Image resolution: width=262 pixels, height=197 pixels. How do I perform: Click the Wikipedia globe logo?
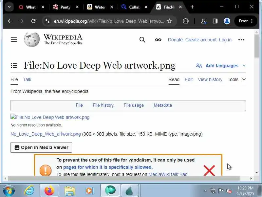pyautogui.click(x=32, y=39)
